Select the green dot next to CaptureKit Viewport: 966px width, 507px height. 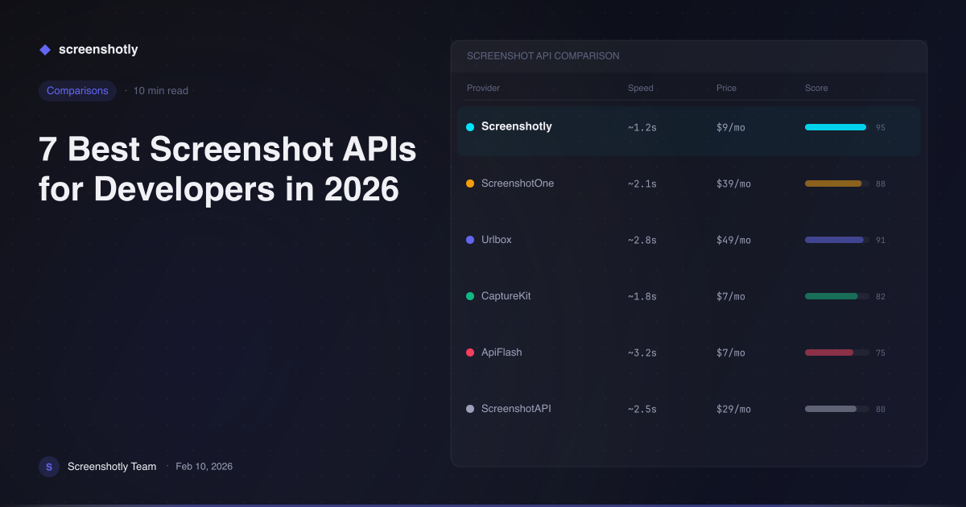pos(469,295)
